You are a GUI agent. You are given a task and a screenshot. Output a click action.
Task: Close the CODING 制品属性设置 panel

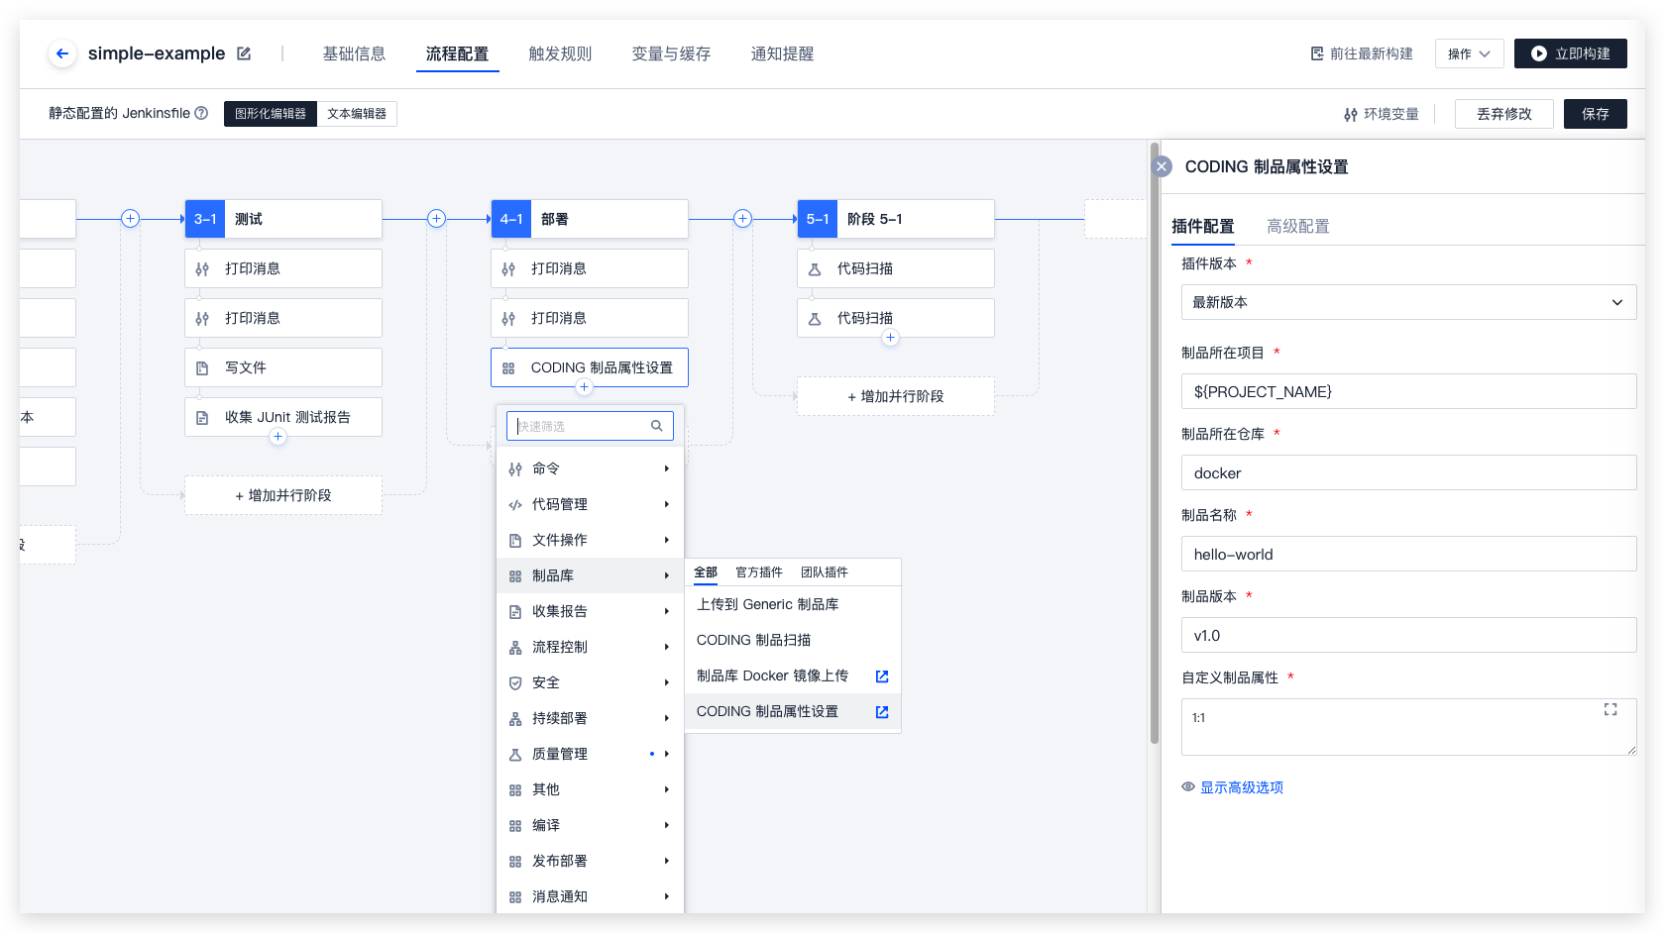coord(1163,166)
